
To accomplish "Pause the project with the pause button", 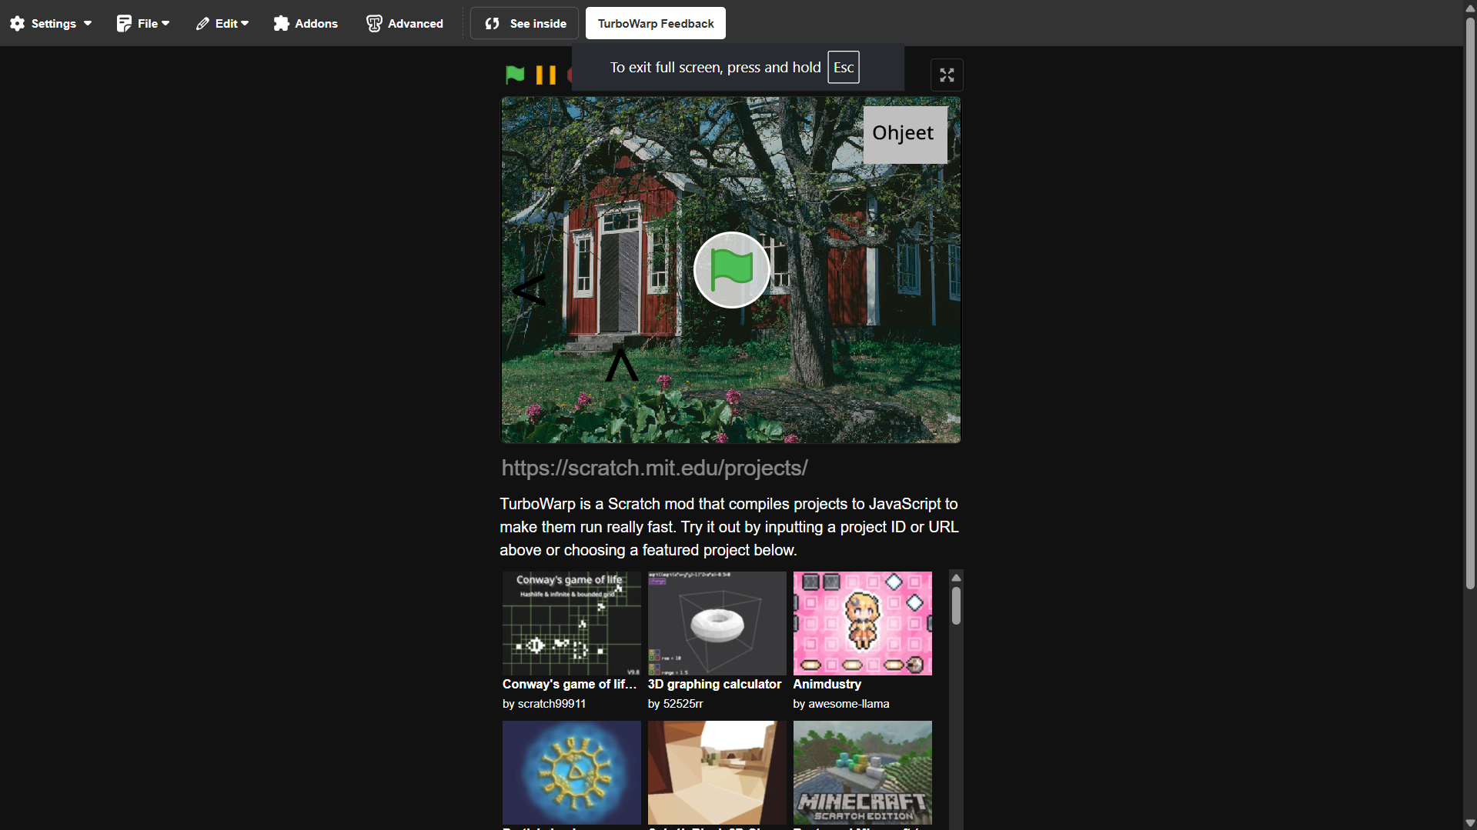I will click(546, 75).
